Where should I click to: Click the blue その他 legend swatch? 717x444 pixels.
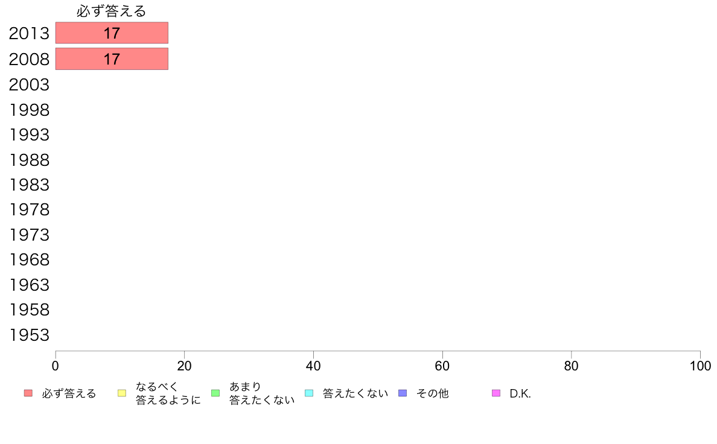point(403,393)
